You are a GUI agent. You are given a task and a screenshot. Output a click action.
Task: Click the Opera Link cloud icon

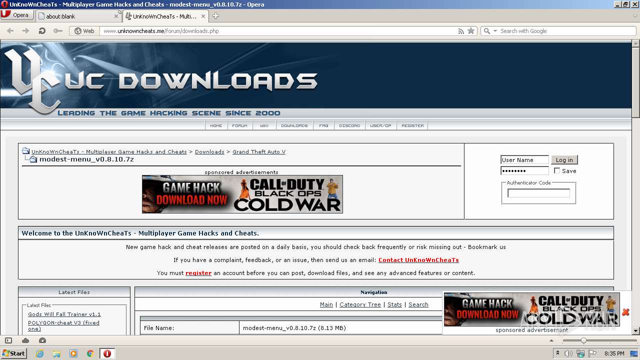(25, 340)
